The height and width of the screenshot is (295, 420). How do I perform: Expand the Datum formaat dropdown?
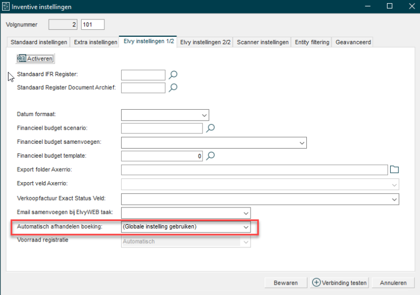[x=204, y=115]
